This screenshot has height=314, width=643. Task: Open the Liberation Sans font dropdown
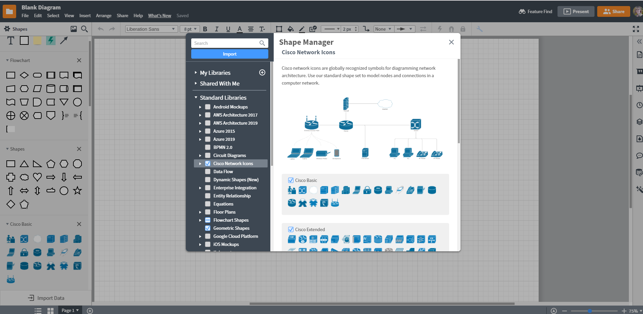151,29
